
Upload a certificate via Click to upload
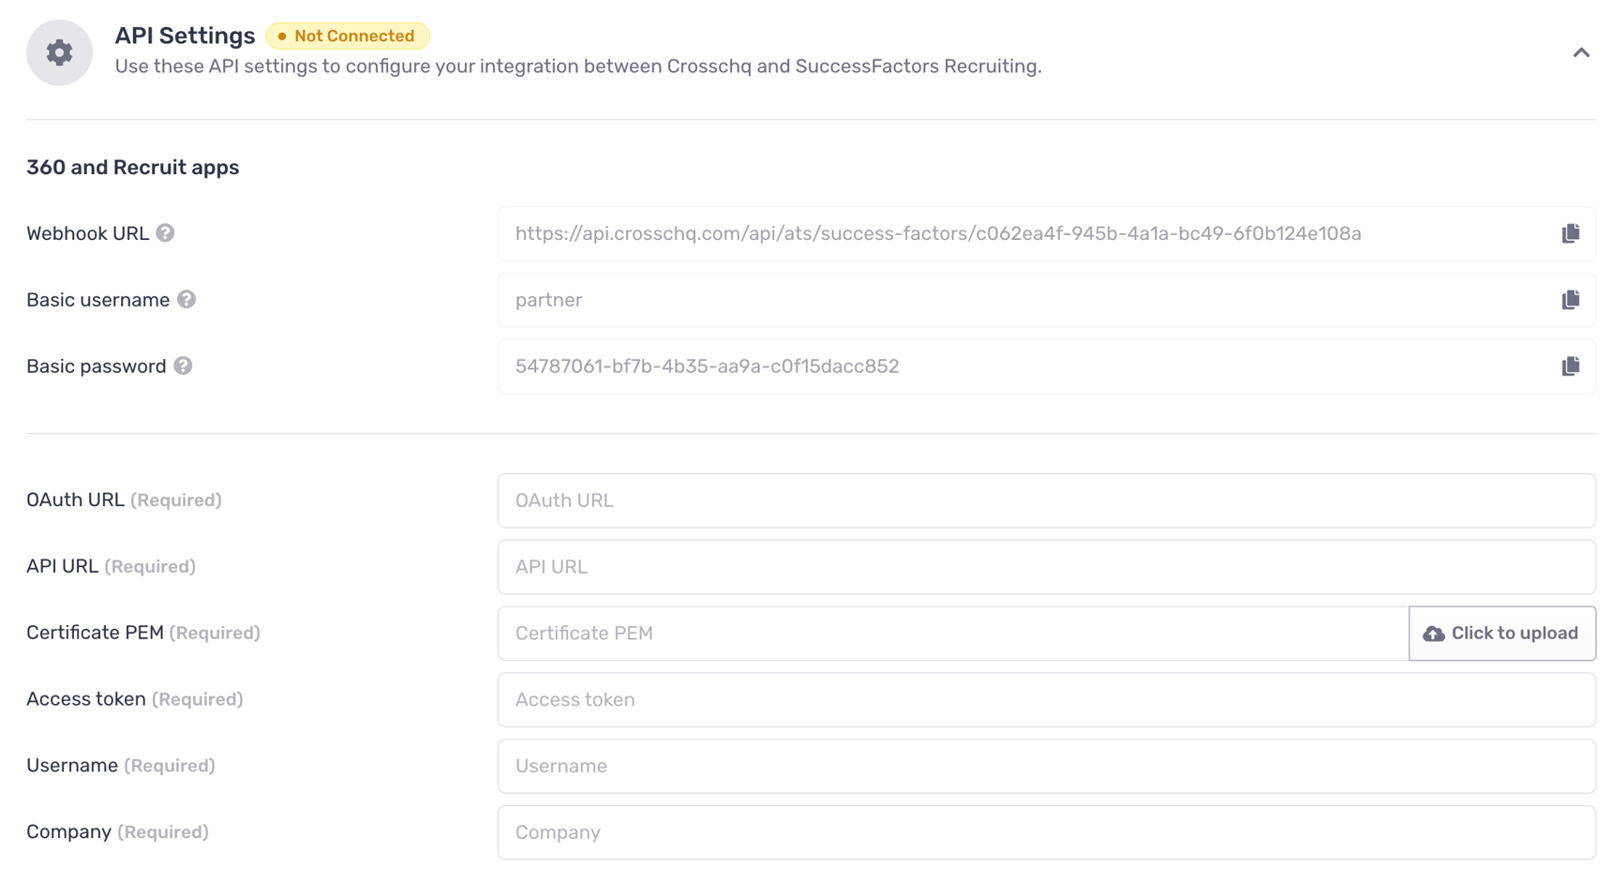click(x=1502, y=633)
